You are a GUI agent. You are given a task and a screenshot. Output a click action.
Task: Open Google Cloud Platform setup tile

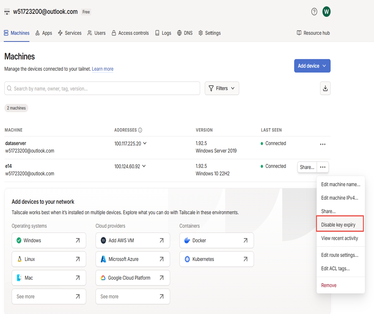(x=133, y=278)
